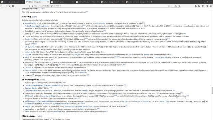The image size is (213, 120).
Task: Open the IAR Systems link
Action: 30,47
